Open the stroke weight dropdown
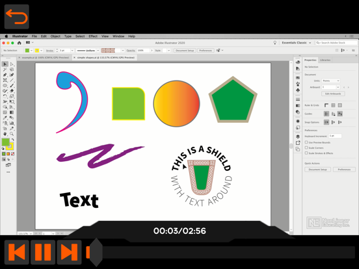Viewport: 359px width, 269px height. tap(72, 51)
